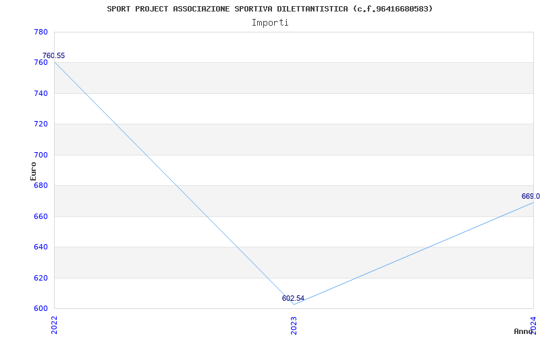Click the 2022 x-axis year label
This screenshot has width=540, height=338.
click(54, 324)
